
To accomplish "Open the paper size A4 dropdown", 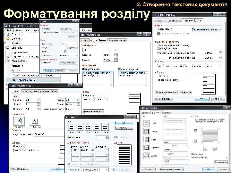I will 100,50.
